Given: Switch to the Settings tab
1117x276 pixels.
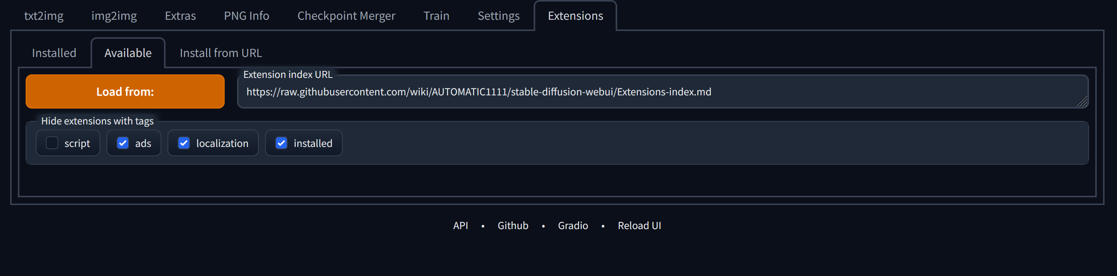Looking at the screenshot, I should pyautogui.click(x=498, y=16).
